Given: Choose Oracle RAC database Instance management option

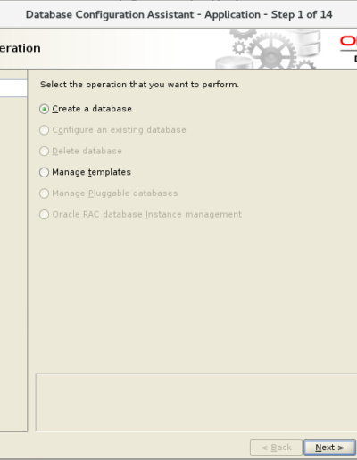Looking at the screenshot, I should [x=44, y=215].
